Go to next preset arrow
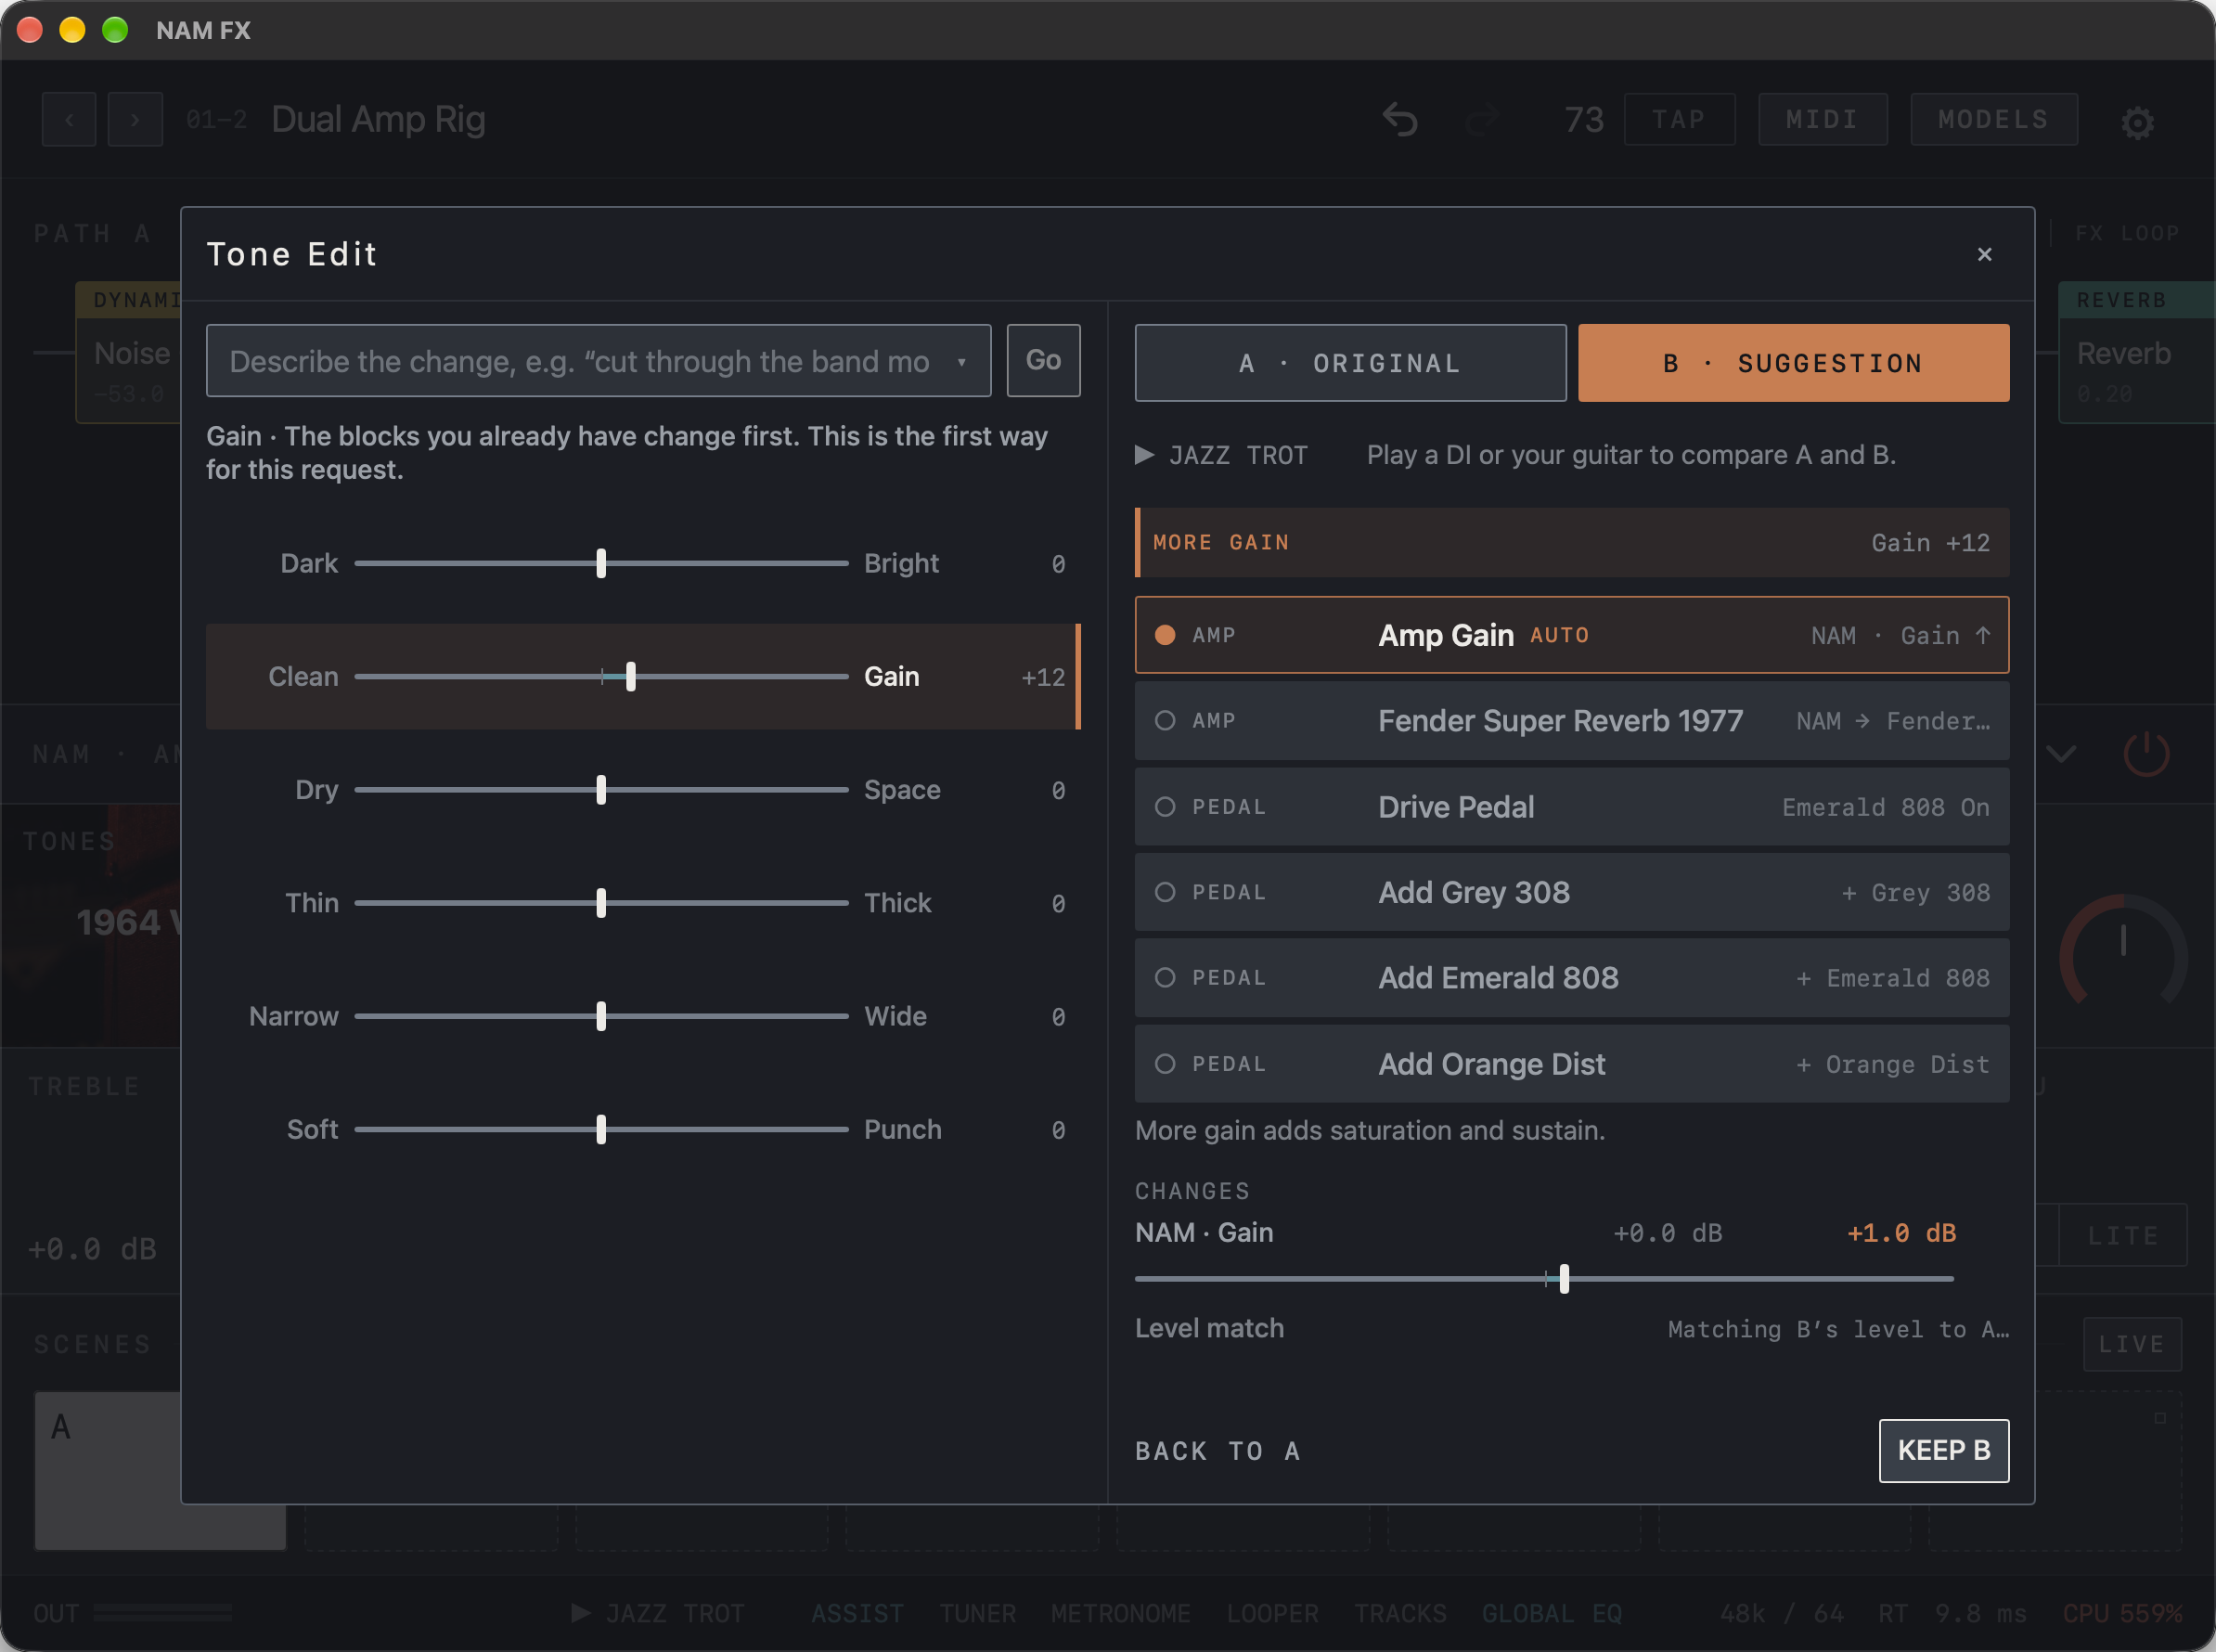 (135, 120)
